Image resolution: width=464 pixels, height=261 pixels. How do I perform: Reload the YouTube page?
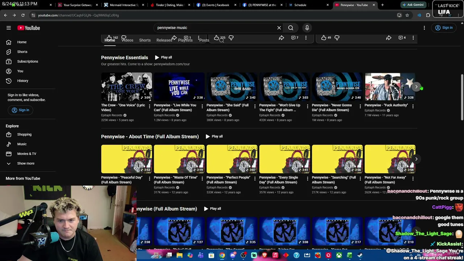23,15
